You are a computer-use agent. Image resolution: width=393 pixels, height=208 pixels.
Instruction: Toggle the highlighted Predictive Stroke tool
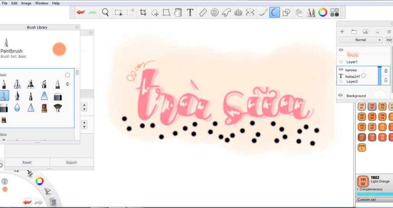click(x=275, y=12)
